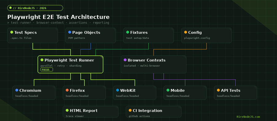Image resolution: width=277 pixels, height=121 pixels.
Task: Select the Test Specs title
Action: tap(26, 33)
